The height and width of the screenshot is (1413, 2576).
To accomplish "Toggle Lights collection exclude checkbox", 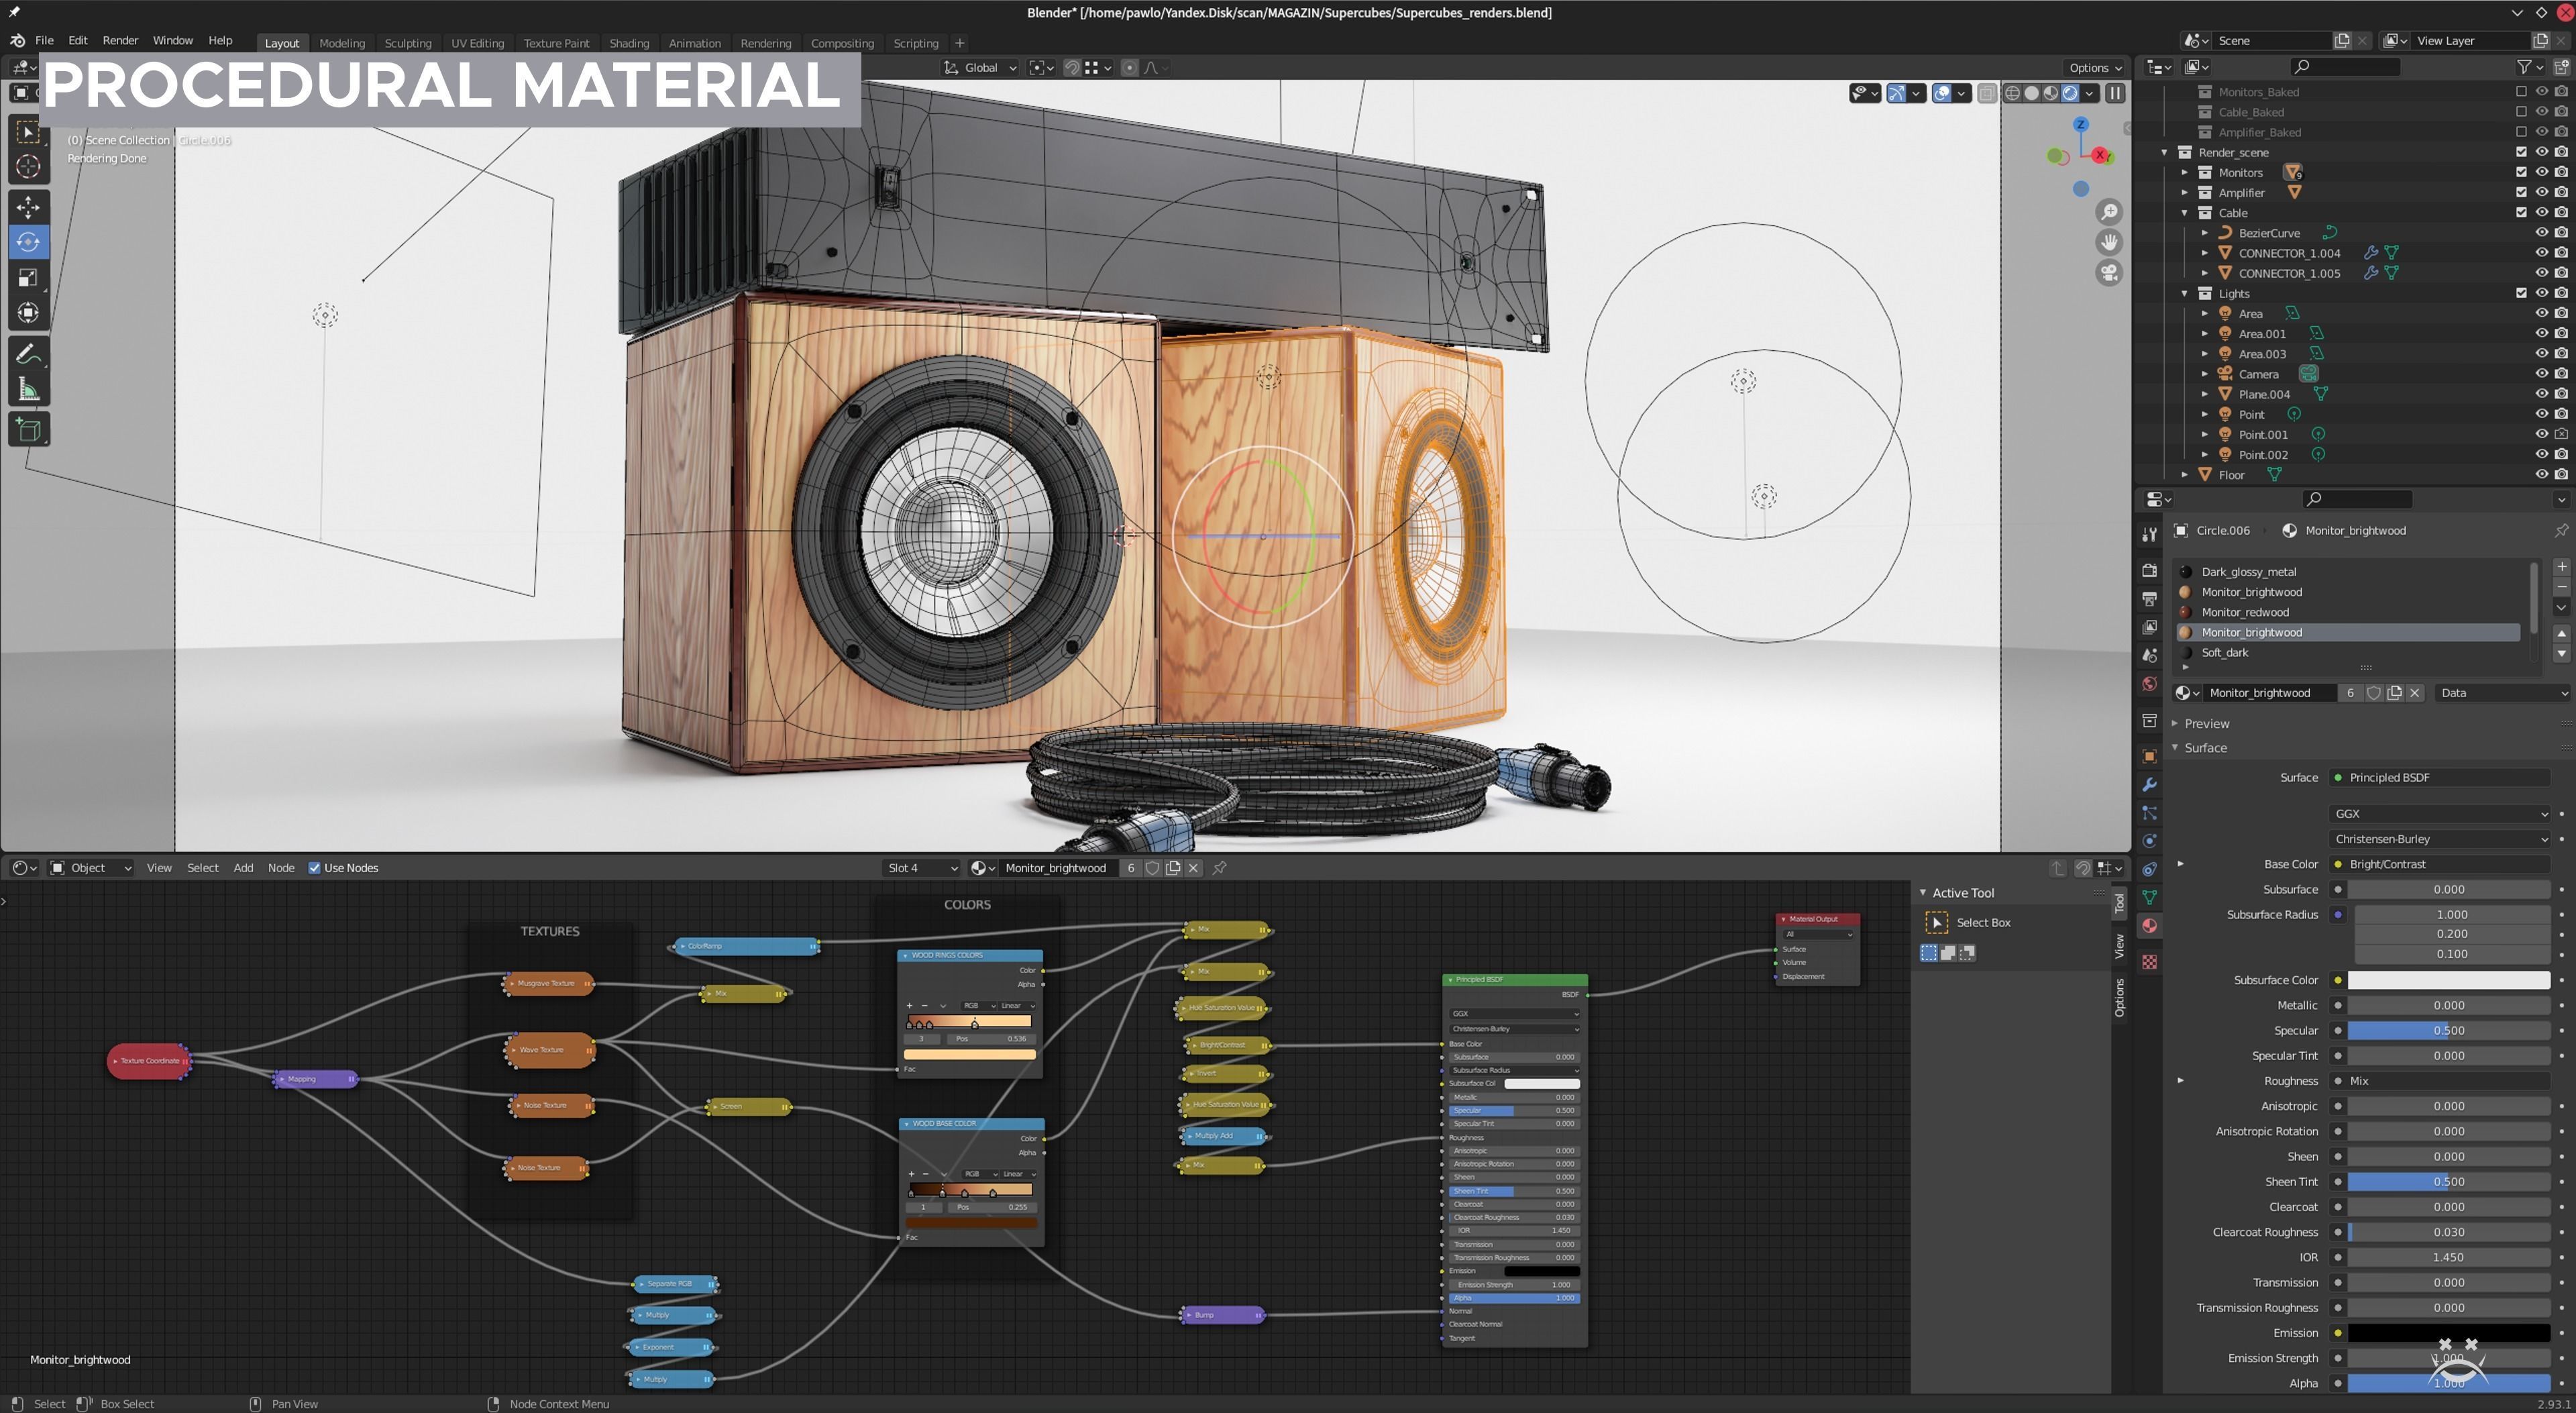I will point(2520,293).
